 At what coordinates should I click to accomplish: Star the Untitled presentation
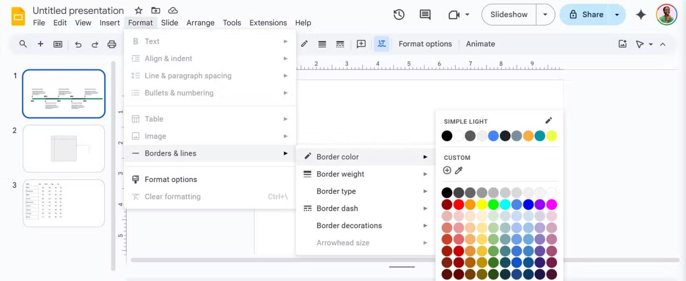point(139,10)
